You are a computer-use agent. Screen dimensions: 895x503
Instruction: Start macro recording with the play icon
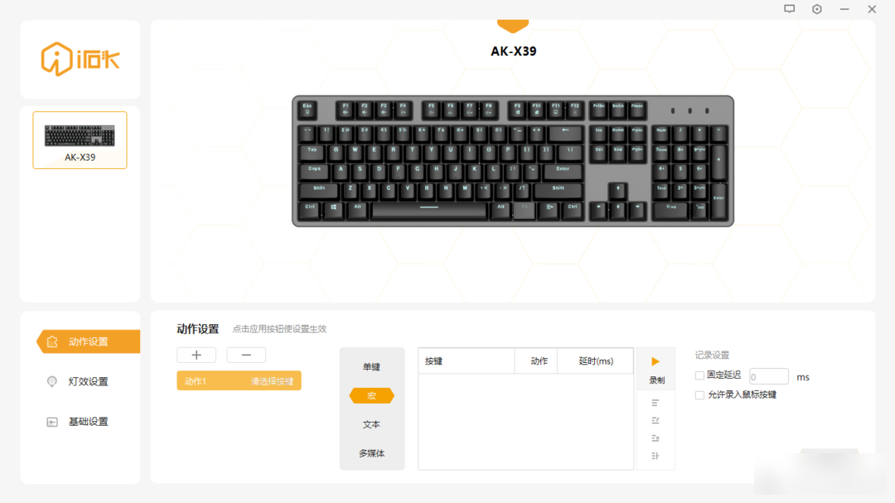tap(656, 361)
